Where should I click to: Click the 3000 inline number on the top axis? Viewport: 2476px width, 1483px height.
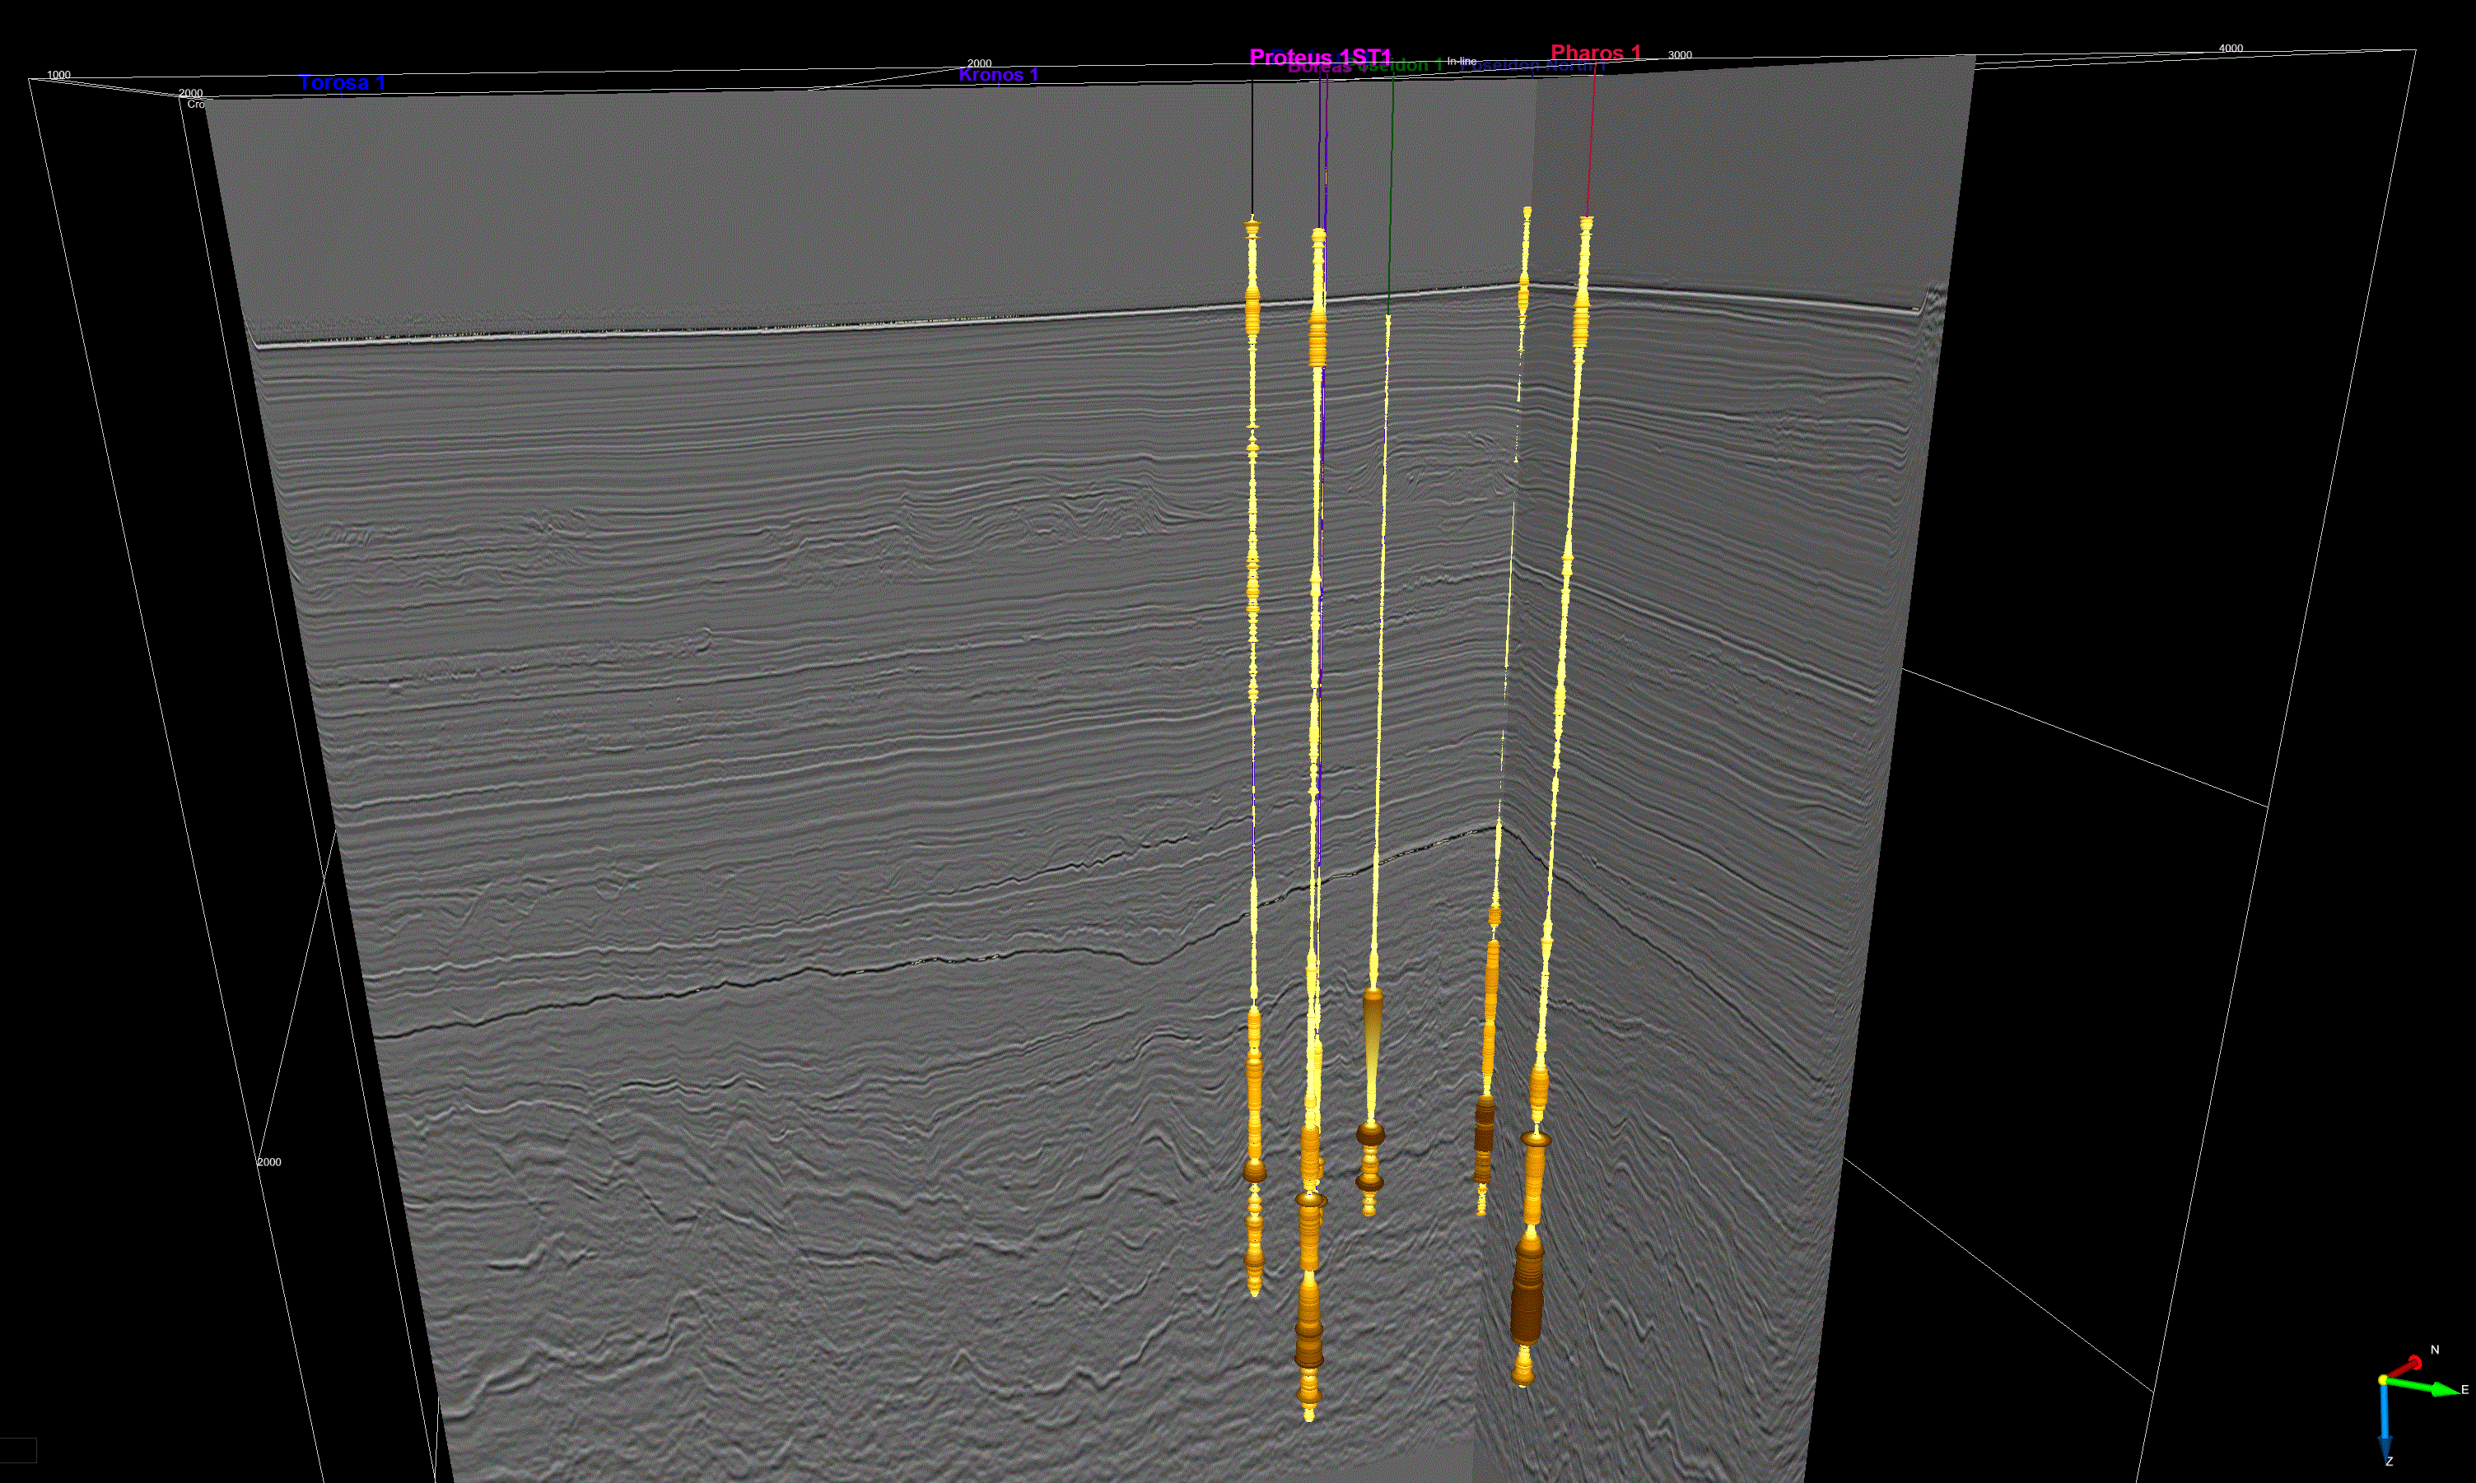tap(1679, 55)
